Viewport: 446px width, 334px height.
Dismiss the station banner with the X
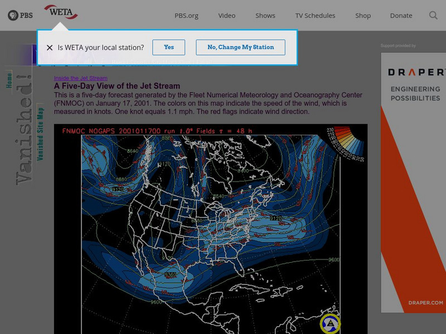[51, 47]
